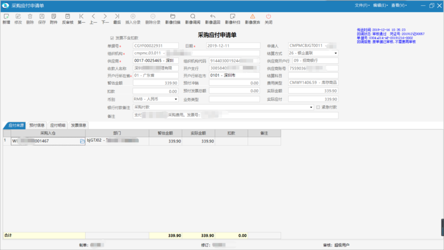
Task: Click the 日期 field showing 2019-12-11
Action: 233,46
